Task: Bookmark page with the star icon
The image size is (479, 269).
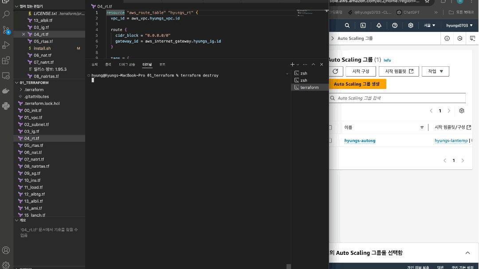Action: 427,1
